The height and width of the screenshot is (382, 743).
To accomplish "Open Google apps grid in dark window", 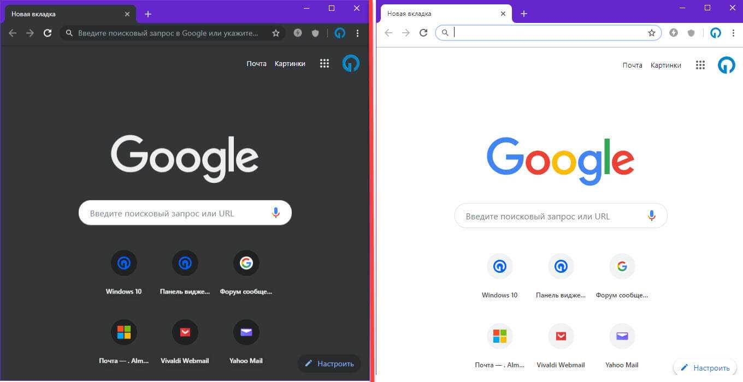I will pos(325,64).
